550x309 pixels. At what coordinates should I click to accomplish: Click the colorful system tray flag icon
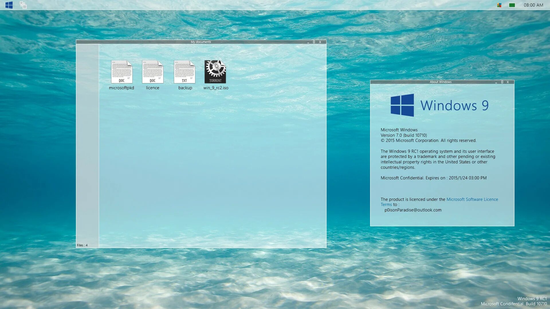pos(499,5)
